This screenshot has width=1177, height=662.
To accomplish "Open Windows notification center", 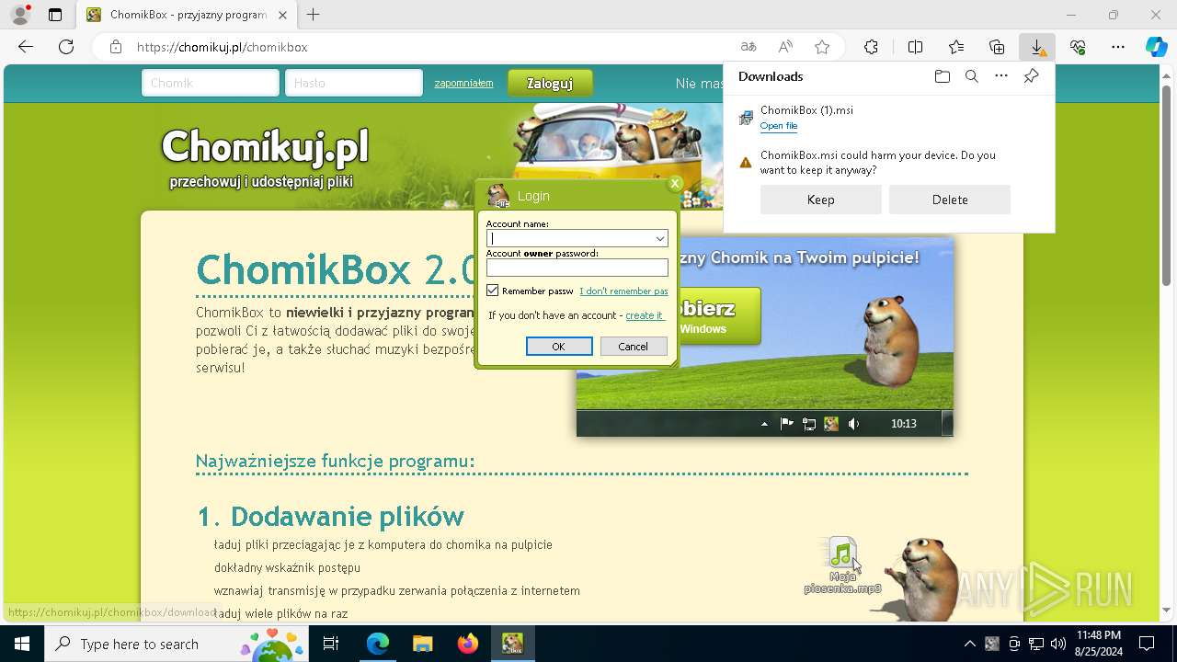I will coord(1147,644).
